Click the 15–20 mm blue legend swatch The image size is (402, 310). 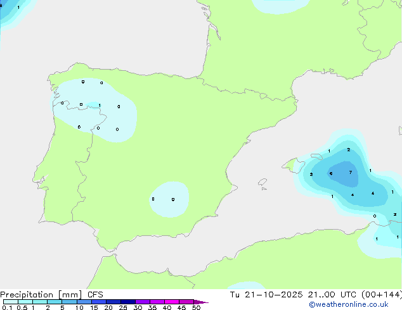coord(99,302)
